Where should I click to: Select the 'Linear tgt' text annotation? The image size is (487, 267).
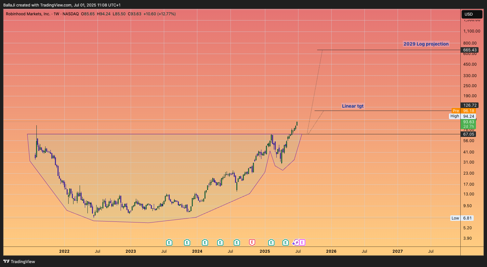(x=353, y=106)
